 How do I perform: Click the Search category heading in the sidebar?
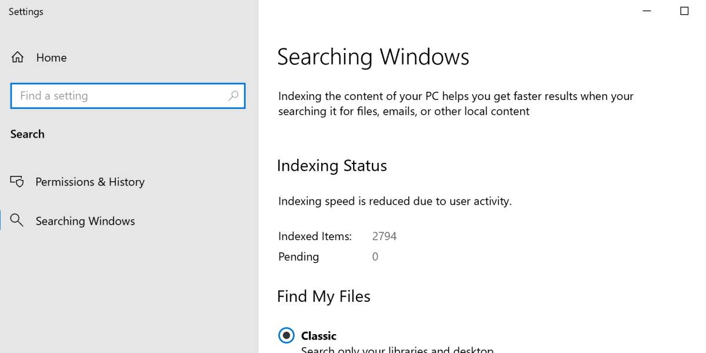(28, 134)
